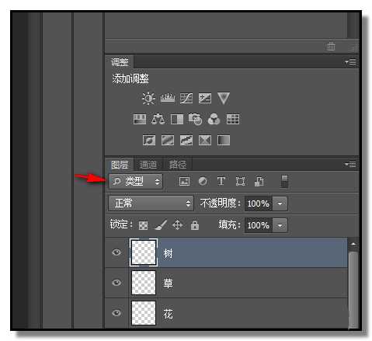Add a Vibrance adjustment
The width and height of the screenshot is (372, 341).
point(224,99)
